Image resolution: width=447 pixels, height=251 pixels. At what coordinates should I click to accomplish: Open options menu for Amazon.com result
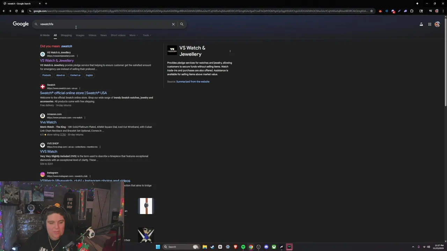85,117
